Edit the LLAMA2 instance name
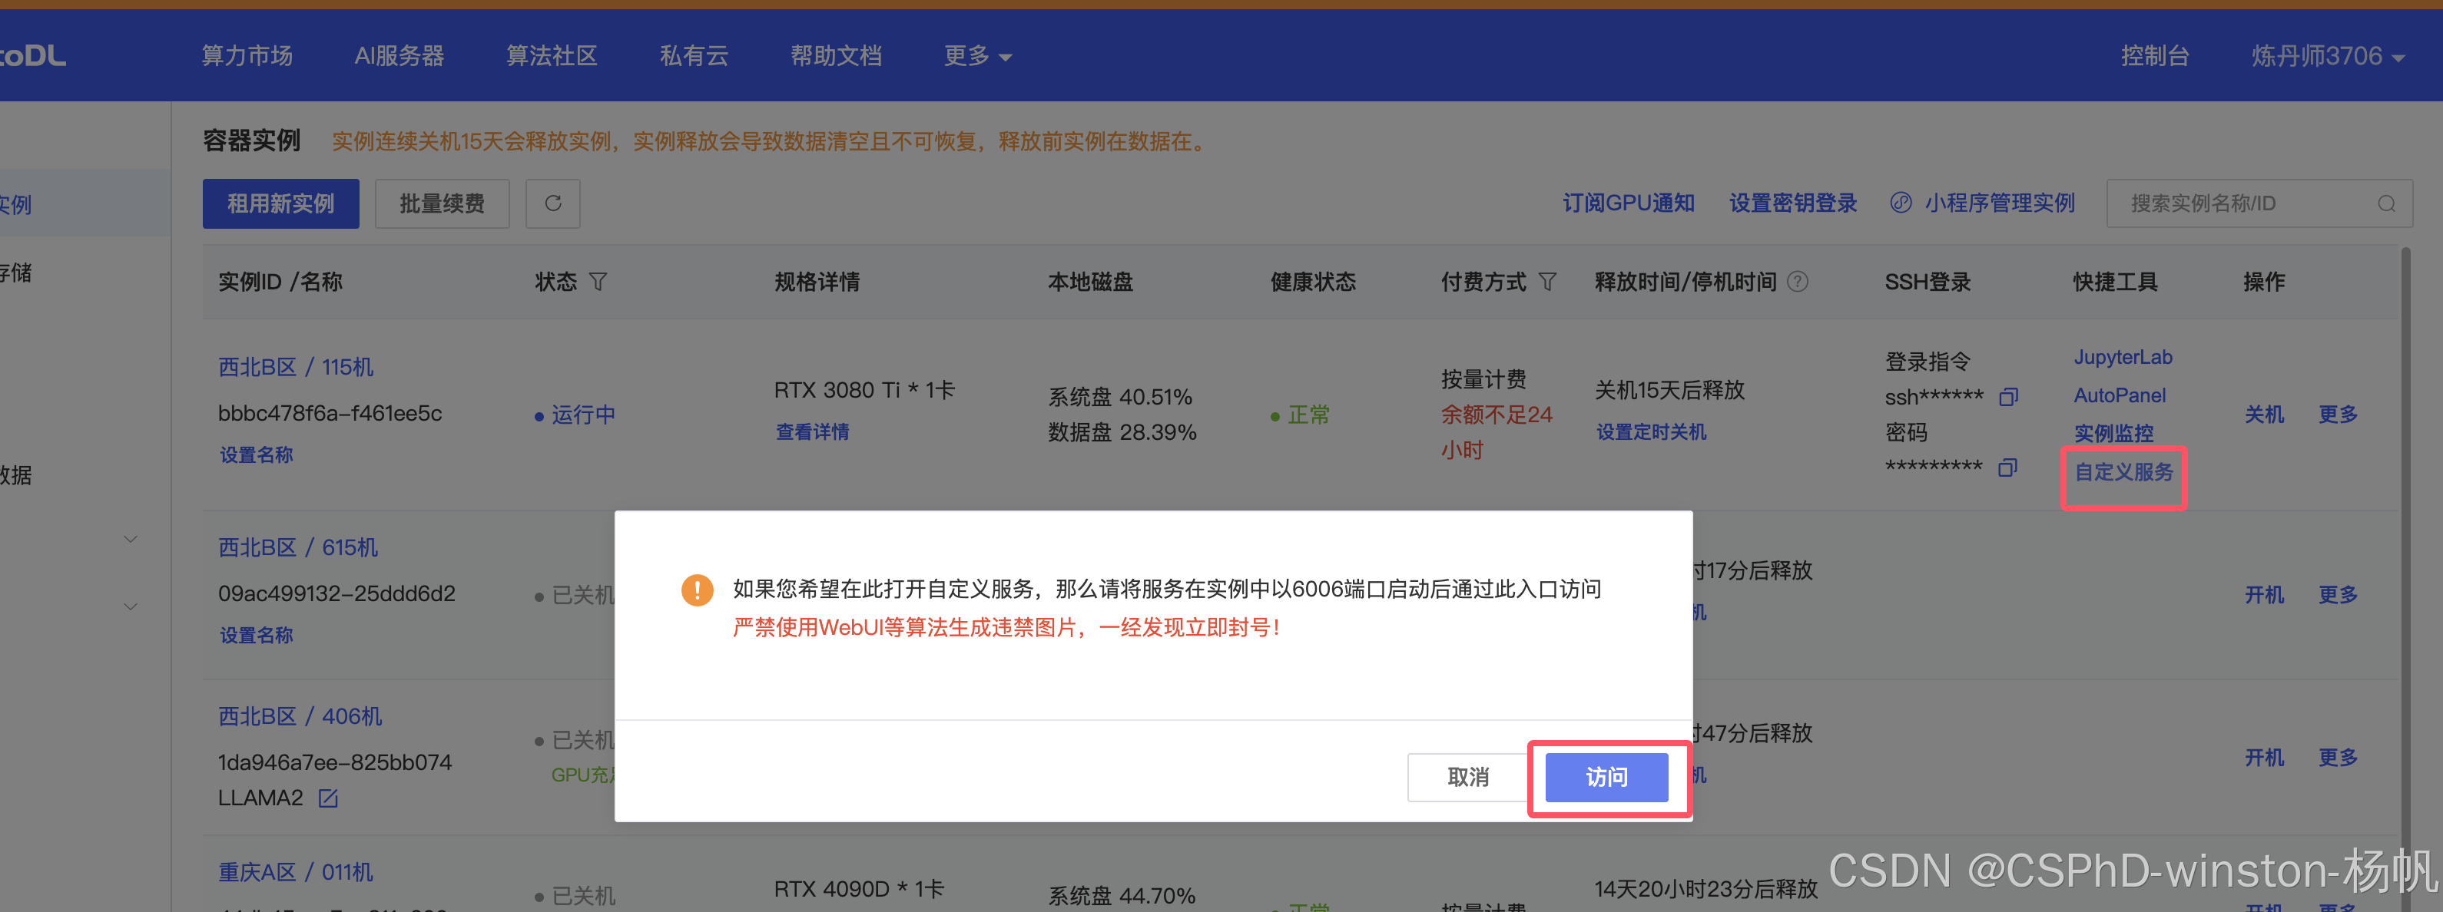The height and width of the screenshot is (912, 2443). tap(328, 798)
